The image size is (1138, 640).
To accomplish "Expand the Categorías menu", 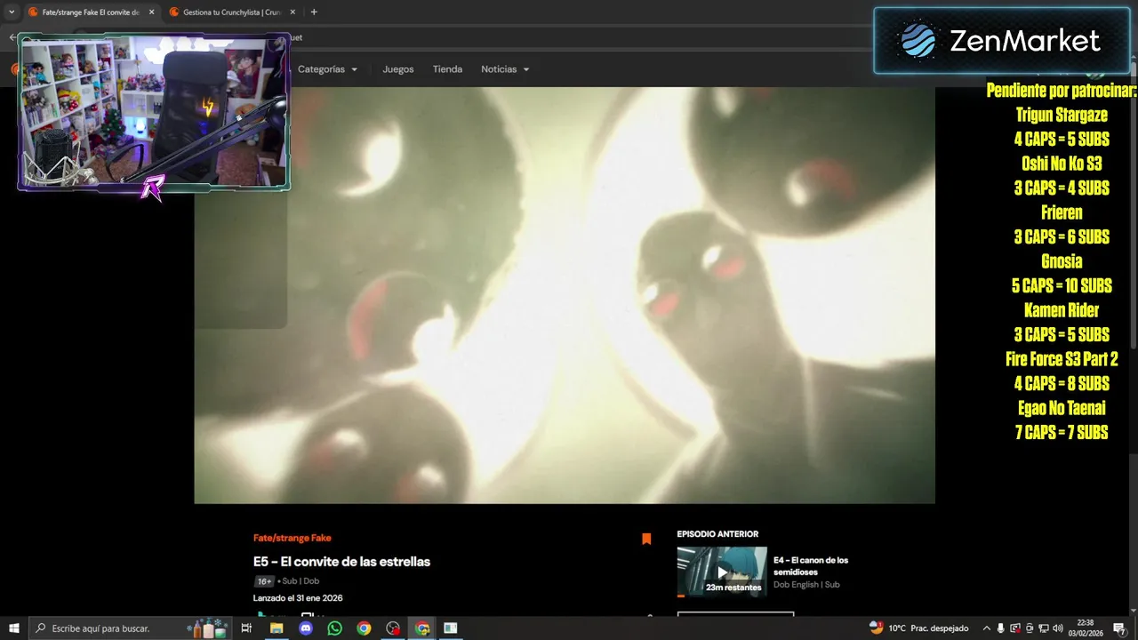I will tap(327, 69).
